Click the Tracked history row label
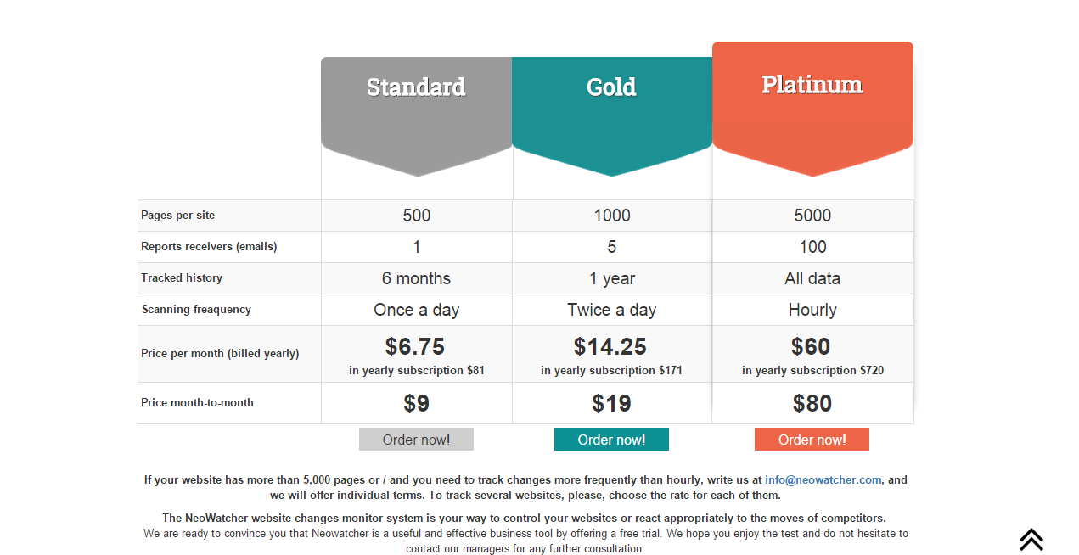 [x=182, y=278]
